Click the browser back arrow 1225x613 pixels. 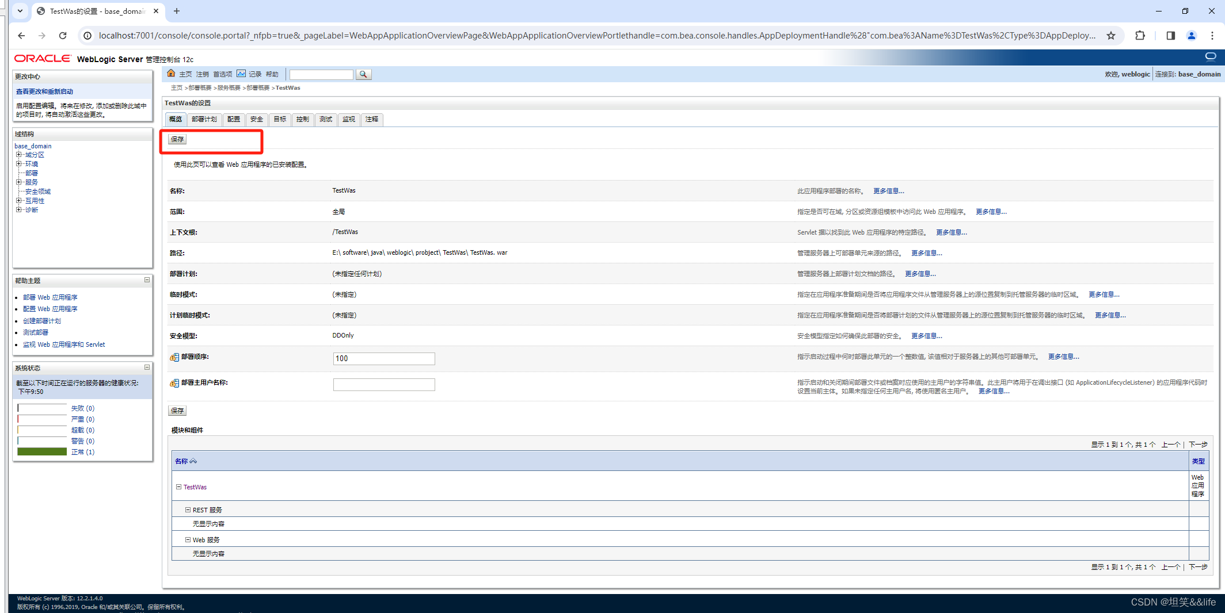pos(21,36)
